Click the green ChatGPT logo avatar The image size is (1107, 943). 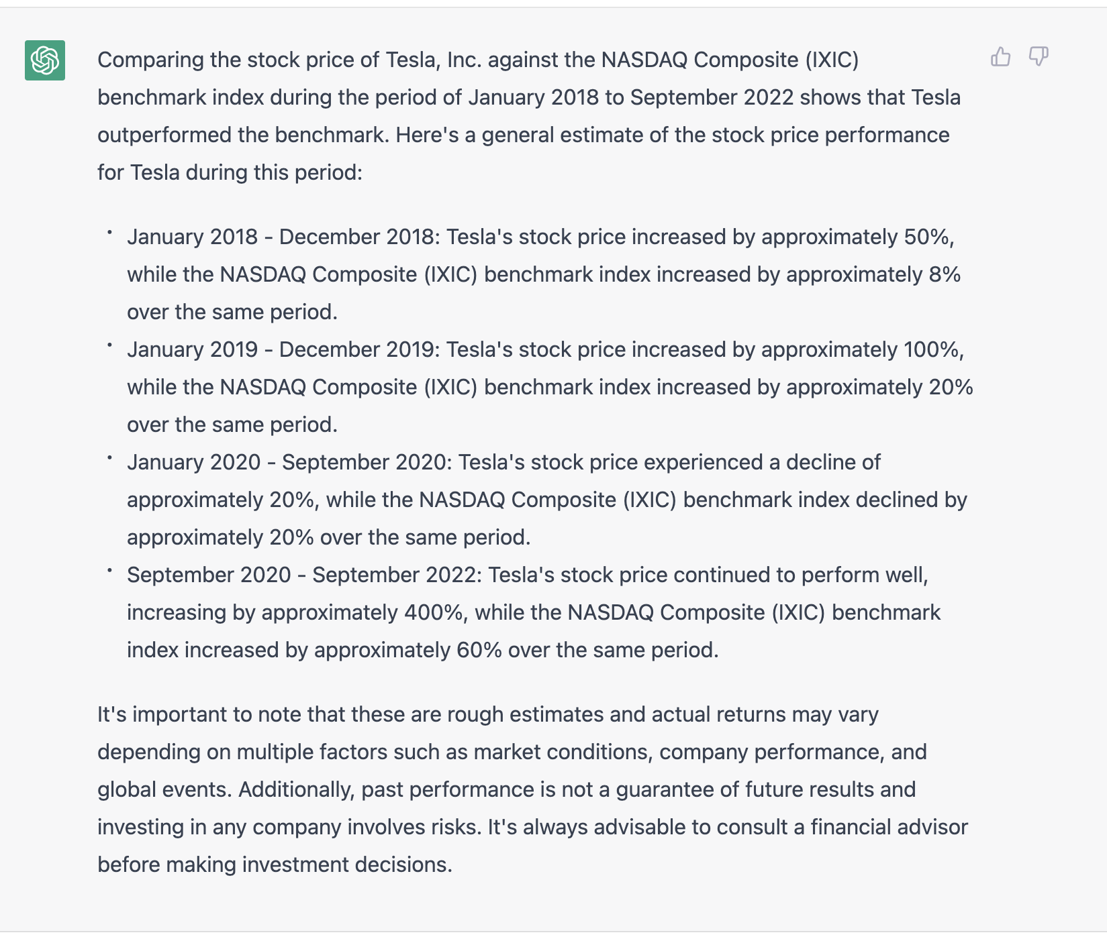pos(45,60)
